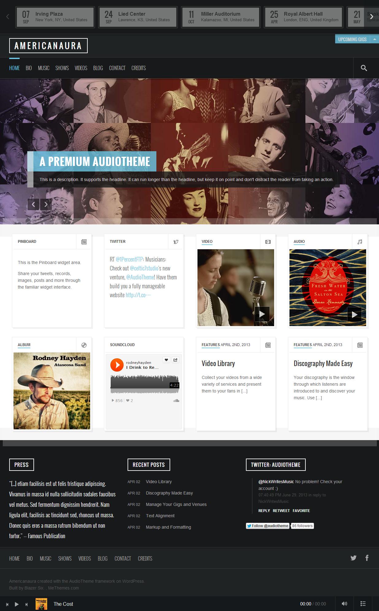
Task: Open the Facebook icon in footer
Action: [x=367, y=558]
